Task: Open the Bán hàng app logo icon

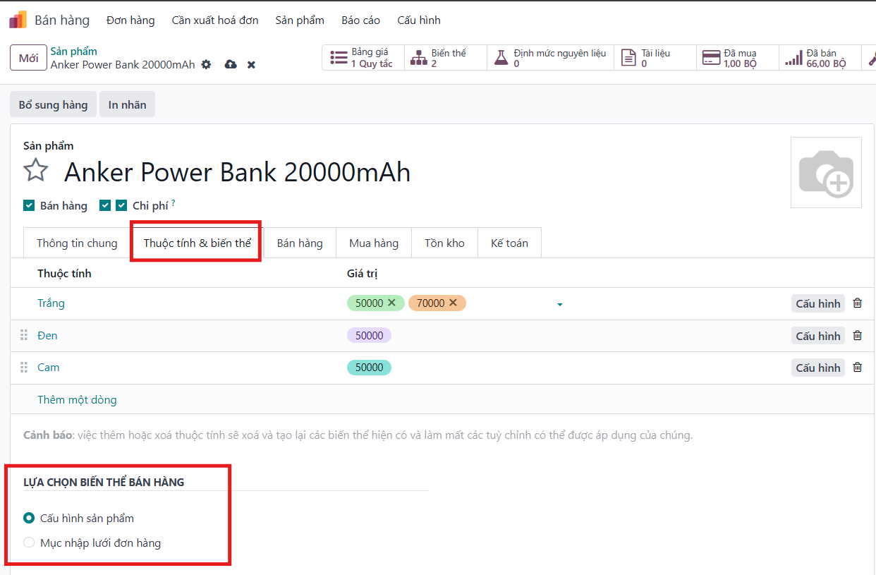Action: pyautogui.click(x=18, y=20)
